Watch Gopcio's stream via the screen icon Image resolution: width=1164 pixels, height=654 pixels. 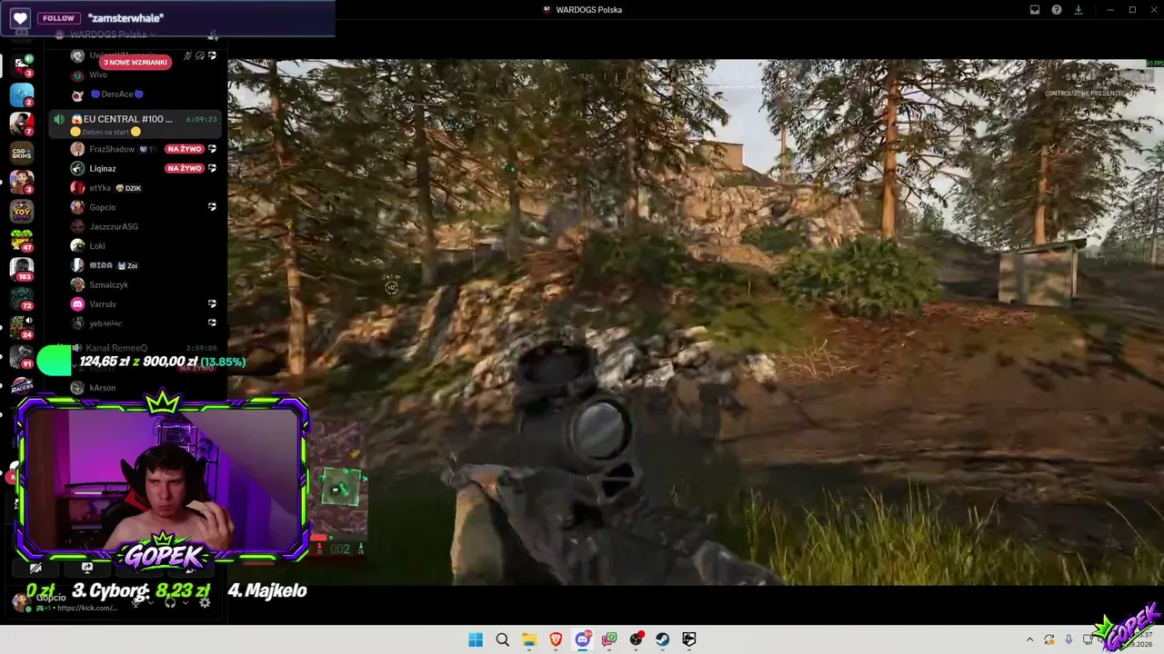(212, 207)
